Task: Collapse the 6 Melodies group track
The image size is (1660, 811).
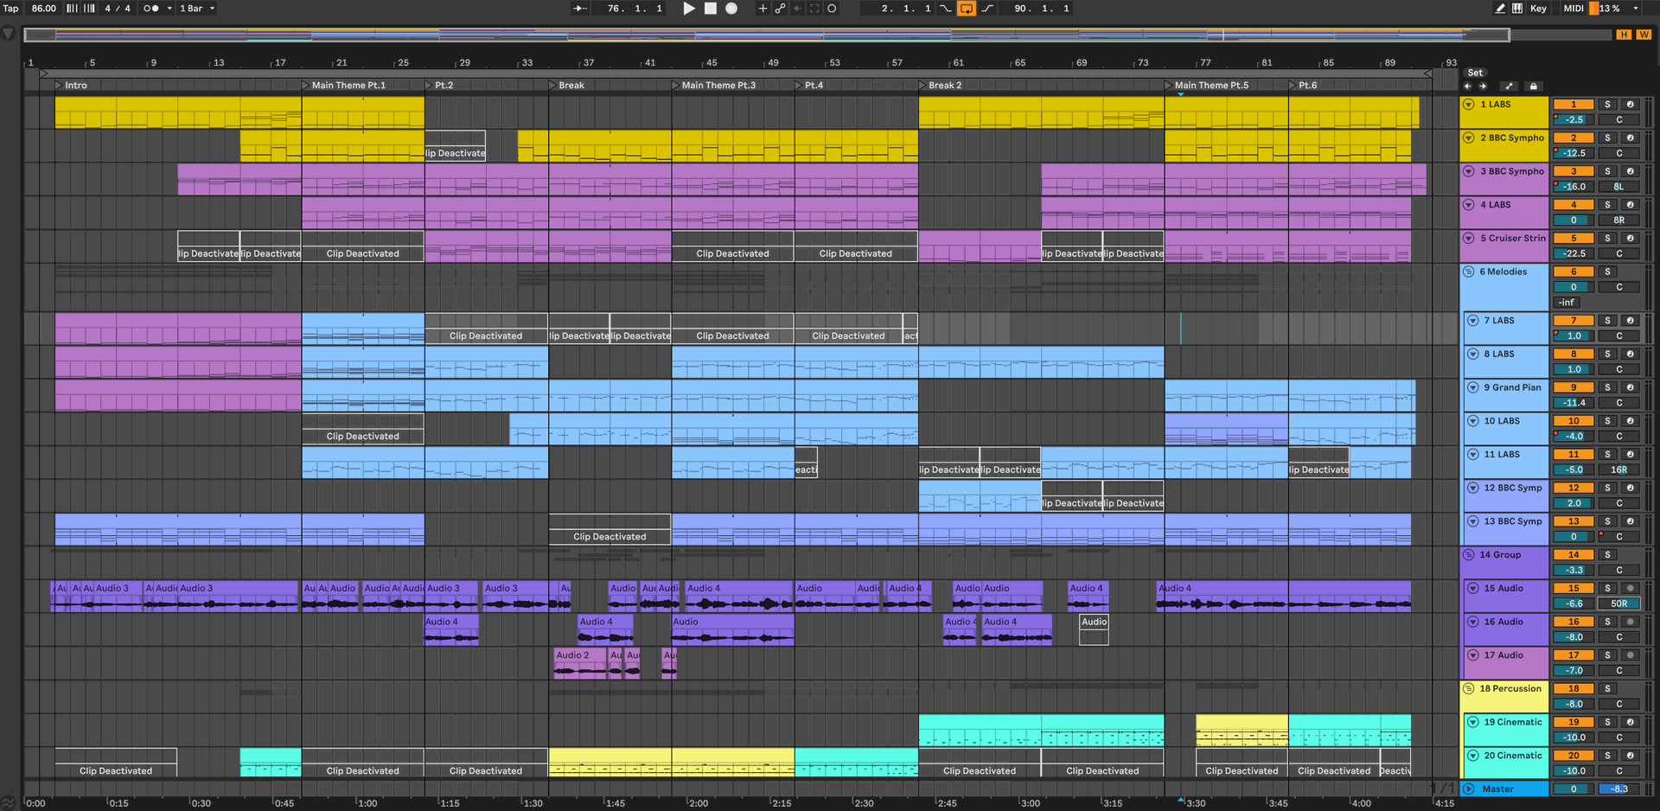Action: [x=1468, y=272]
